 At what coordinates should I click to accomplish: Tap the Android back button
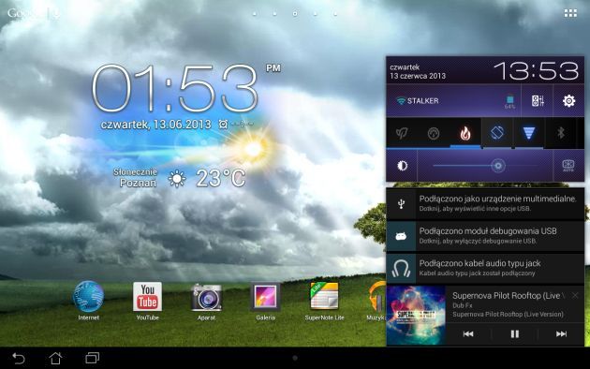pos(19,358)
